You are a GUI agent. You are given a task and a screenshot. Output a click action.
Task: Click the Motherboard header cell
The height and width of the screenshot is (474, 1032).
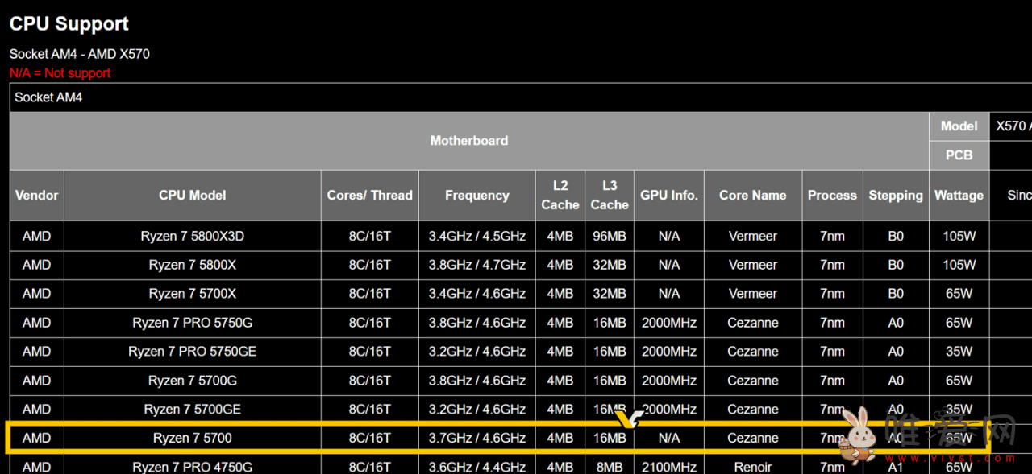[469, 141]
